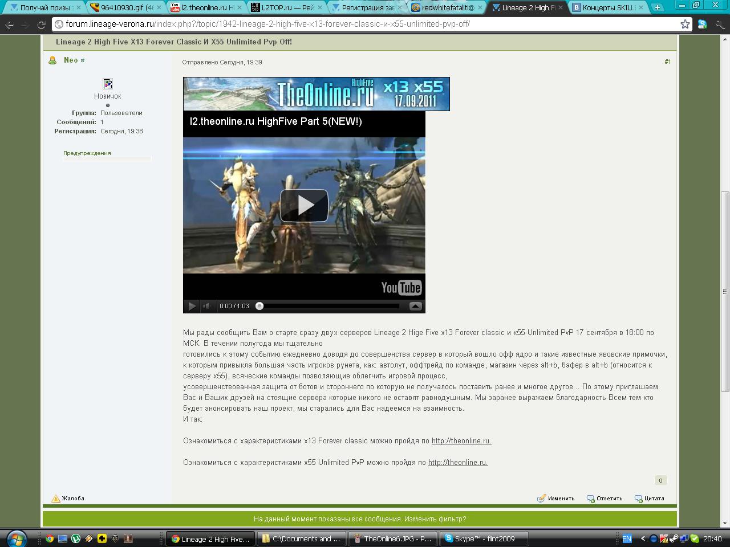Switch to the Lineage 2 High Five taskbar window

(x=210, y=538)
